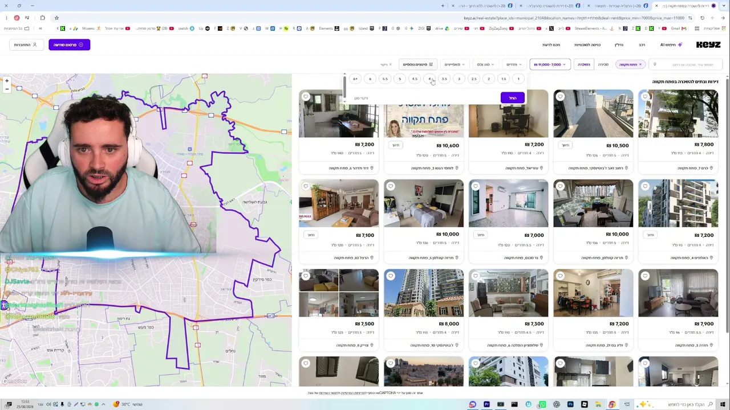This screenshot has width=730, height=410.
Task: Open the 7,000-11,000 price range dropdown
Action: click(x=549, y=64)
